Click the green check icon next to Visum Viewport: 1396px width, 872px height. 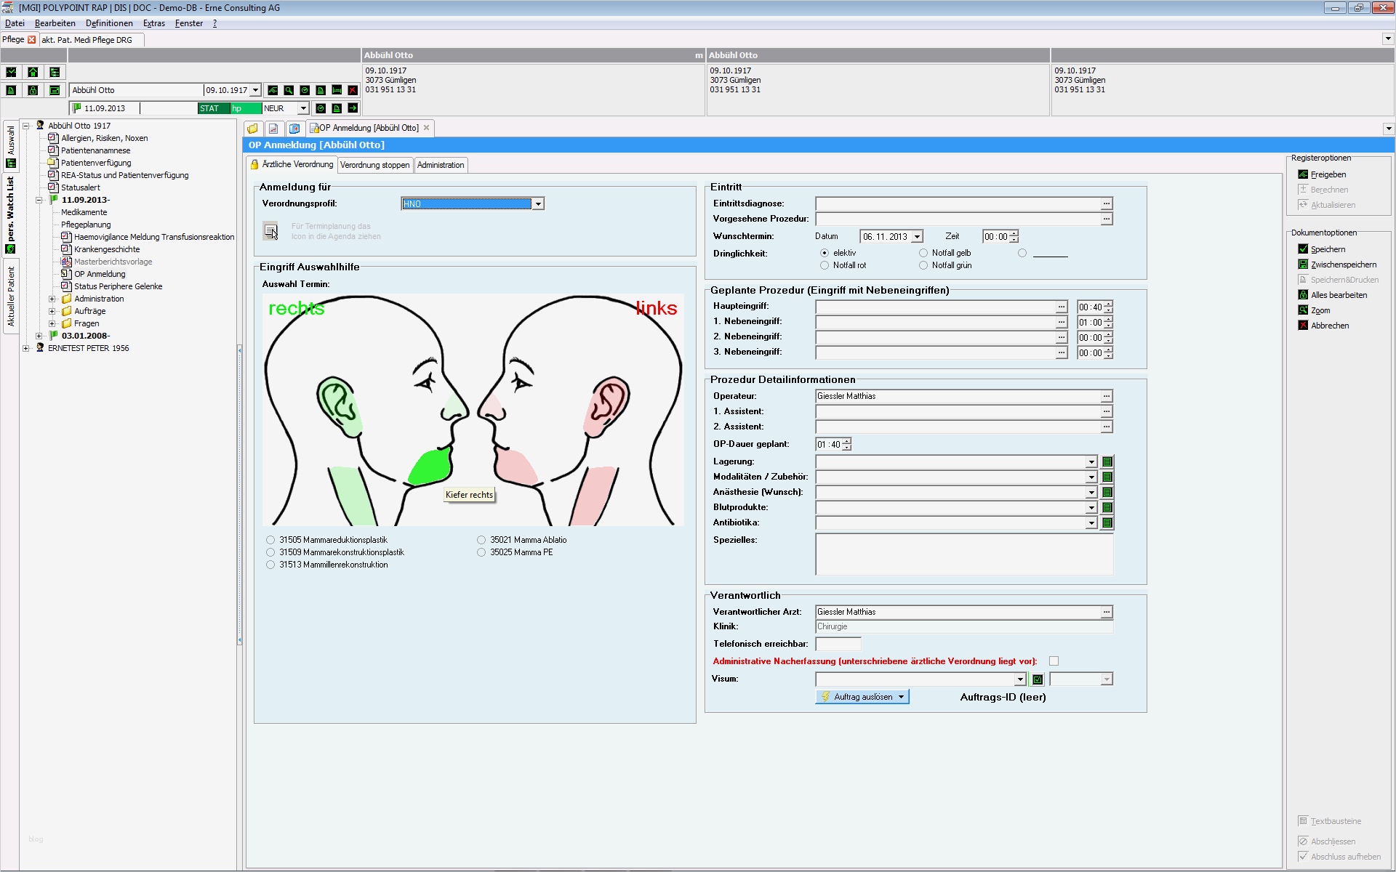tap(1038, 679)
